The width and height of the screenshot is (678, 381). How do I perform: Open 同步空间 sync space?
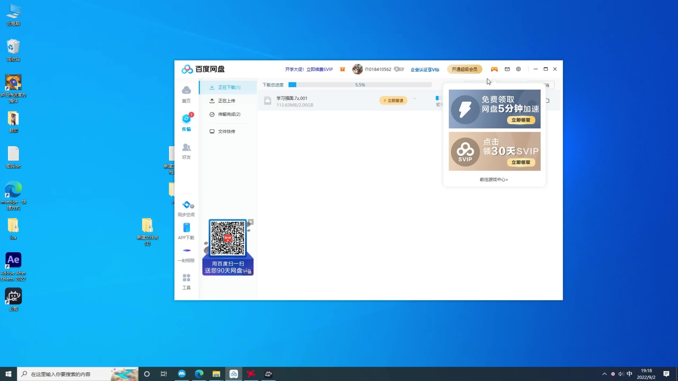pyautogui.click(x=186, y=209)
